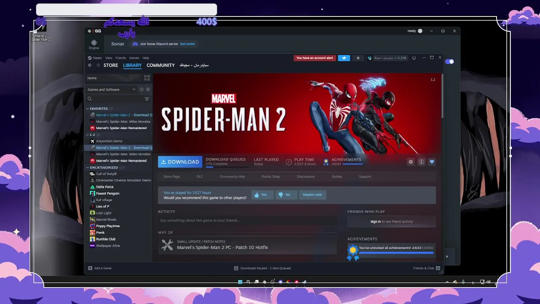Click the library search magnifier icon

pyautogui.click(x=90, y=99)
